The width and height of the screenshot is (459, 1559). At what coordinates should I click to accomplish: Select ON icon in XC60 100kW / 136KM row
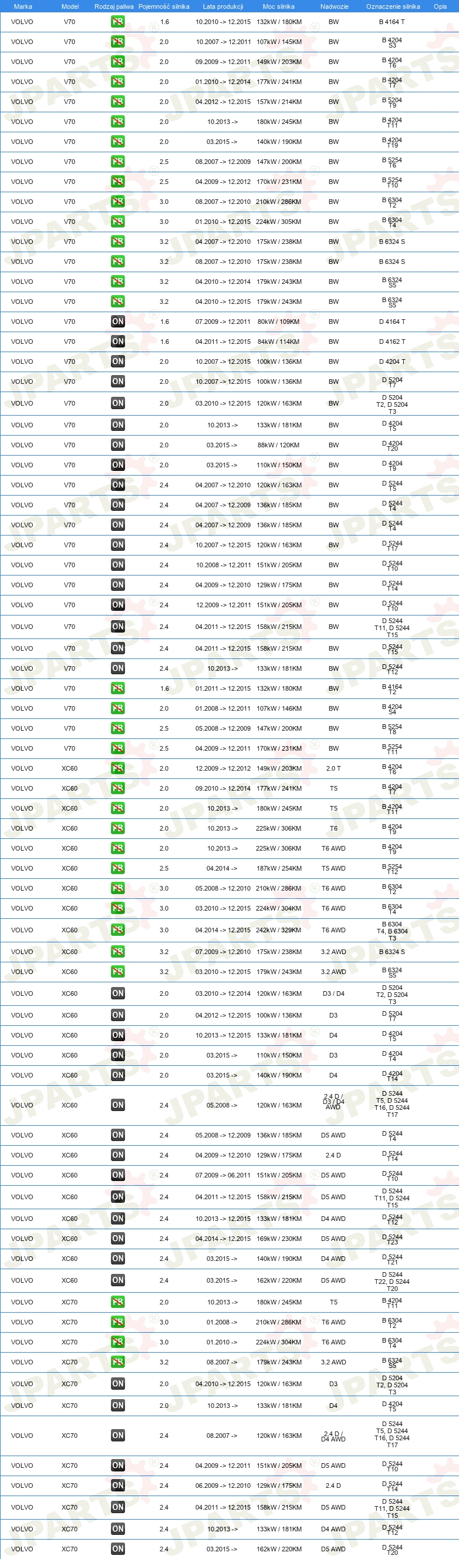118,1015
